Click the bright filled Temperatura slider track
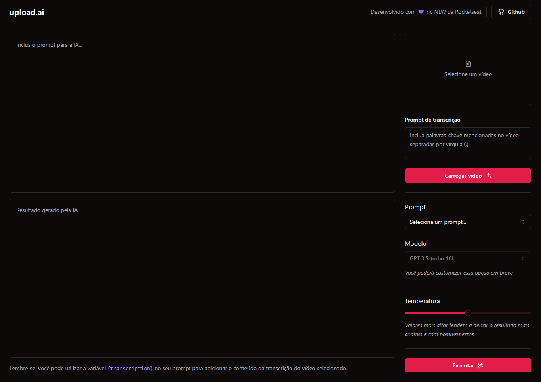The height and width of the screenshot is (382, 541). coord(435,313)
